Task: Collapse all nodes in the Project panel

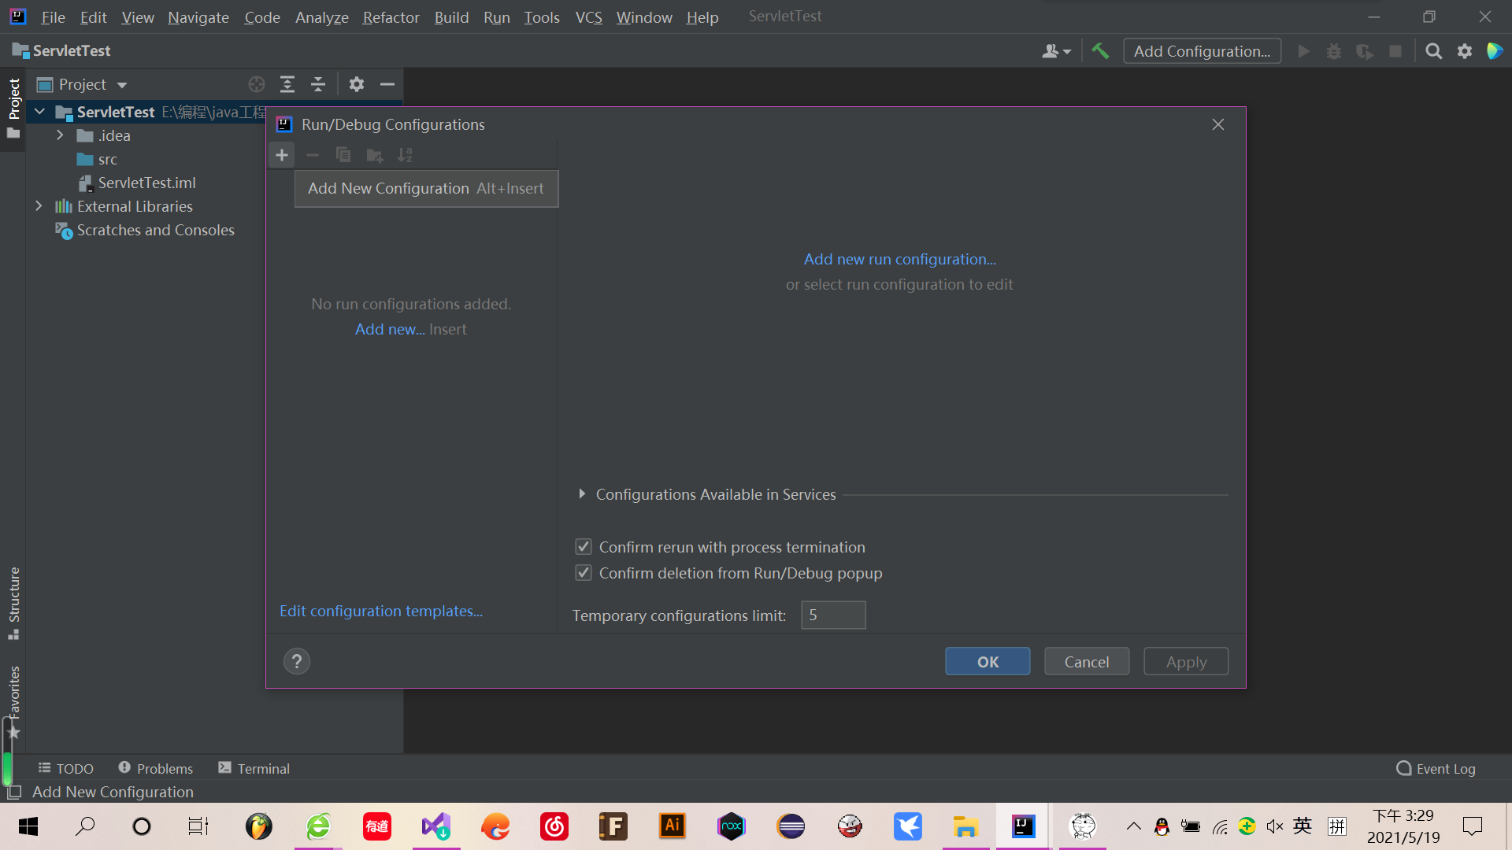Action: click(317, 84)
